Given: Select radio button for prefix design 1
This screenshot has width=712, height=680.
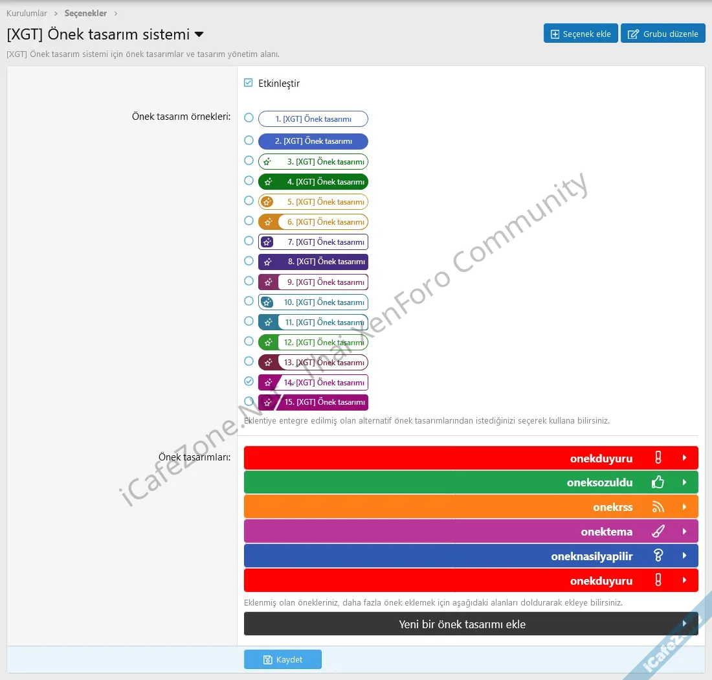Looking at the screenshot, I should click(249, 118).
